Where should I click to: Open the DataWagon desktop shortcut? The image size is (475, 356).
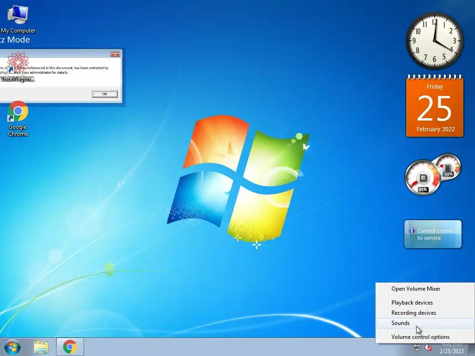pos(17,67)
